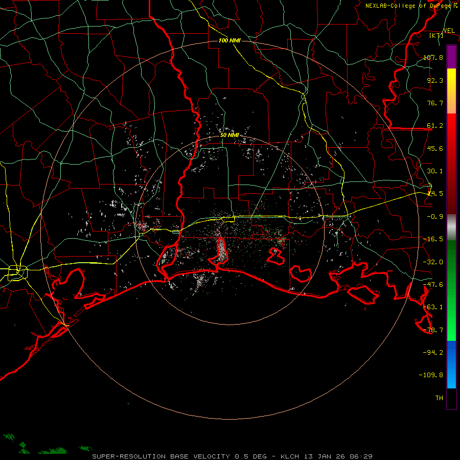
Task: Click the 50 NMI range ring label
Action: 229,135
